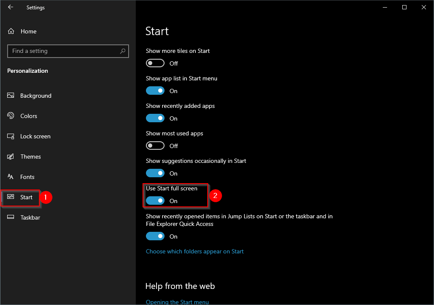The height and width of the screenshot is (305, 434).
Task: Click the search magnifier icon
Action: click(123, 51)
